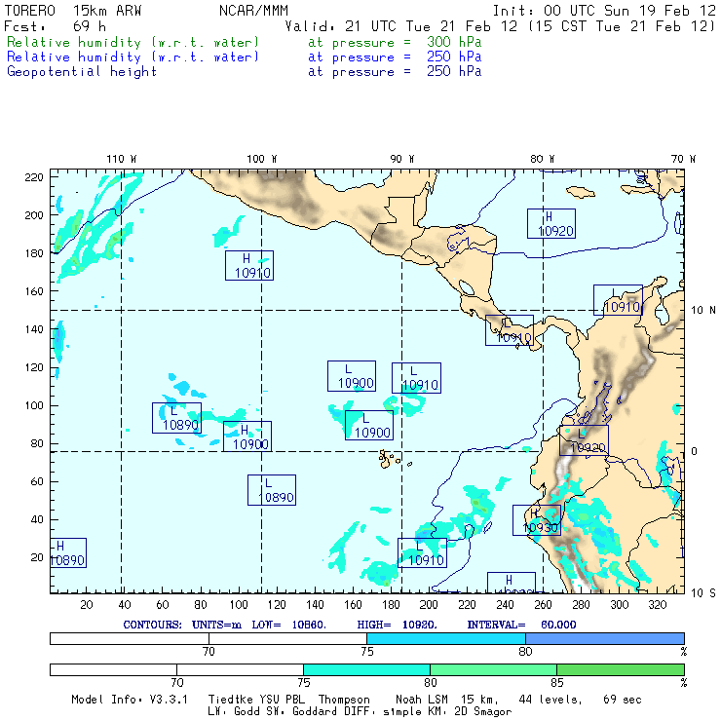Click the 'V3.3.1' model version text
This screenshot has height=721, width=721.
(x=169, y=700)
